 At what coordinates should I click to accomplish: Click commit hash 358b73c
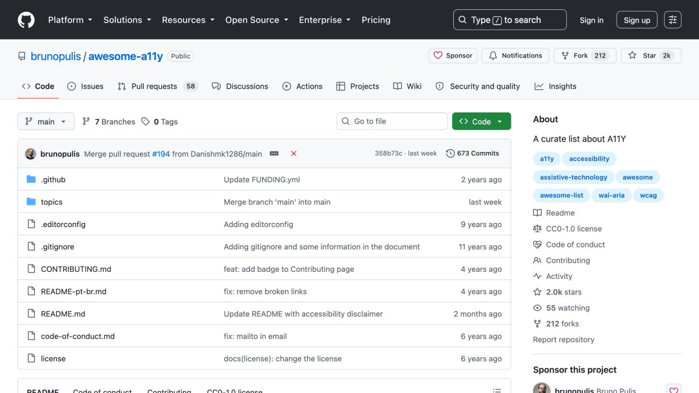click(x=388, y=154)
